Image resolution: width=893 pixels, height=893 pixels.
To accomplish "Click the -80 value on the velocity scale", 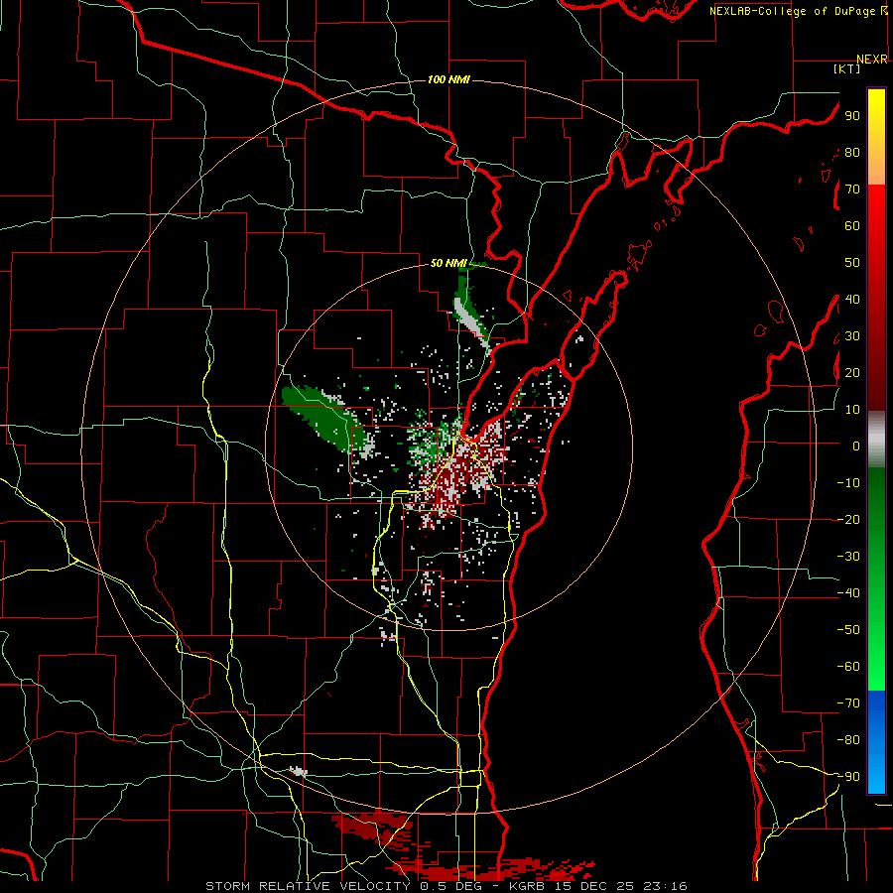I will click(x=848, y=740).
